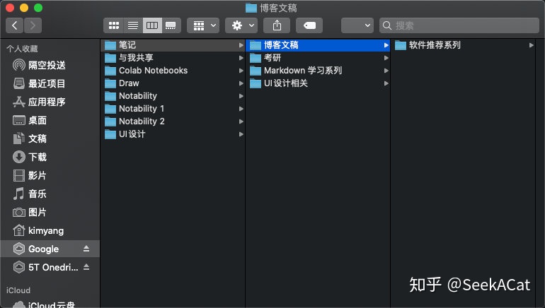
Task: Select the UI设计相关 folder
Action: pos(318,83)
